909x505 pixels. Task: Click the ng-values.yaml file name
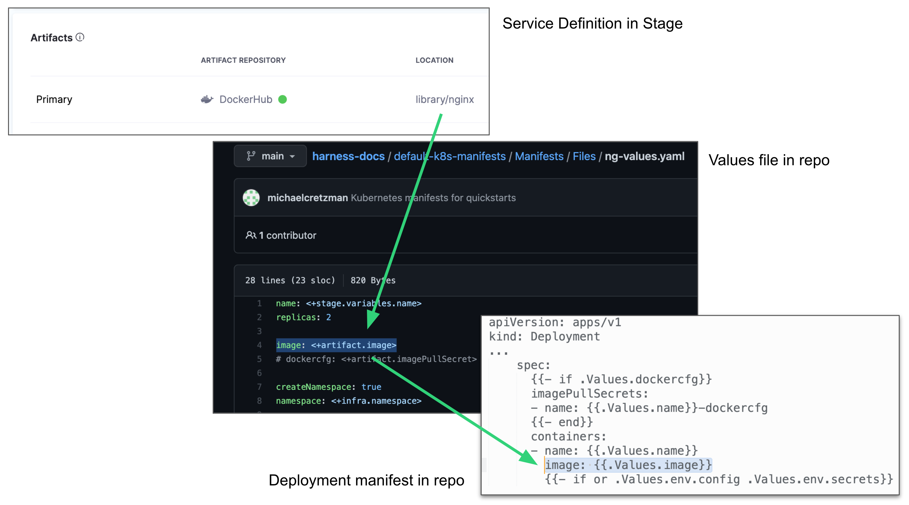[x=644, y=156]
